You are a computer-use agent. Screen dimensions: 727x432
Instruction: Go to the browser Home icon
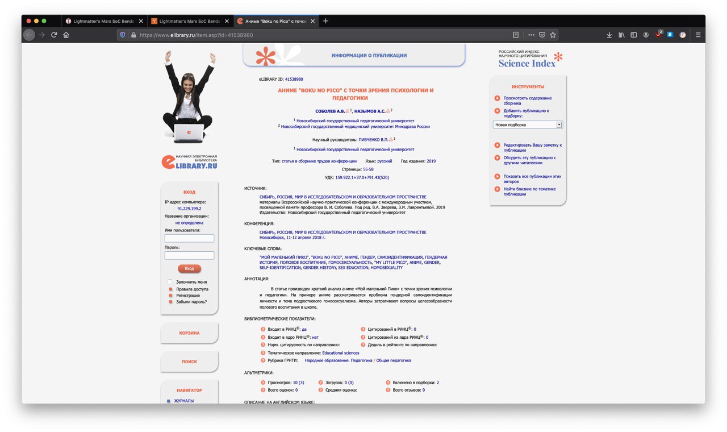pyautogui.click(x=66, y=35)
